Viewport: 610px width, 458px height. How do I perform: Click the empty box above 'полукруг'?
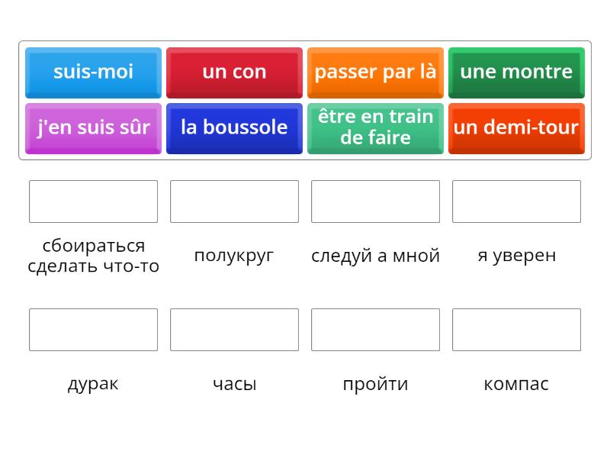click(x=234, y=202)
